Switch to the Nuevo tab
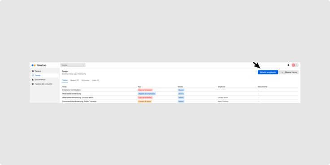This screenshot has width=330, height=165. coord(74,80)
